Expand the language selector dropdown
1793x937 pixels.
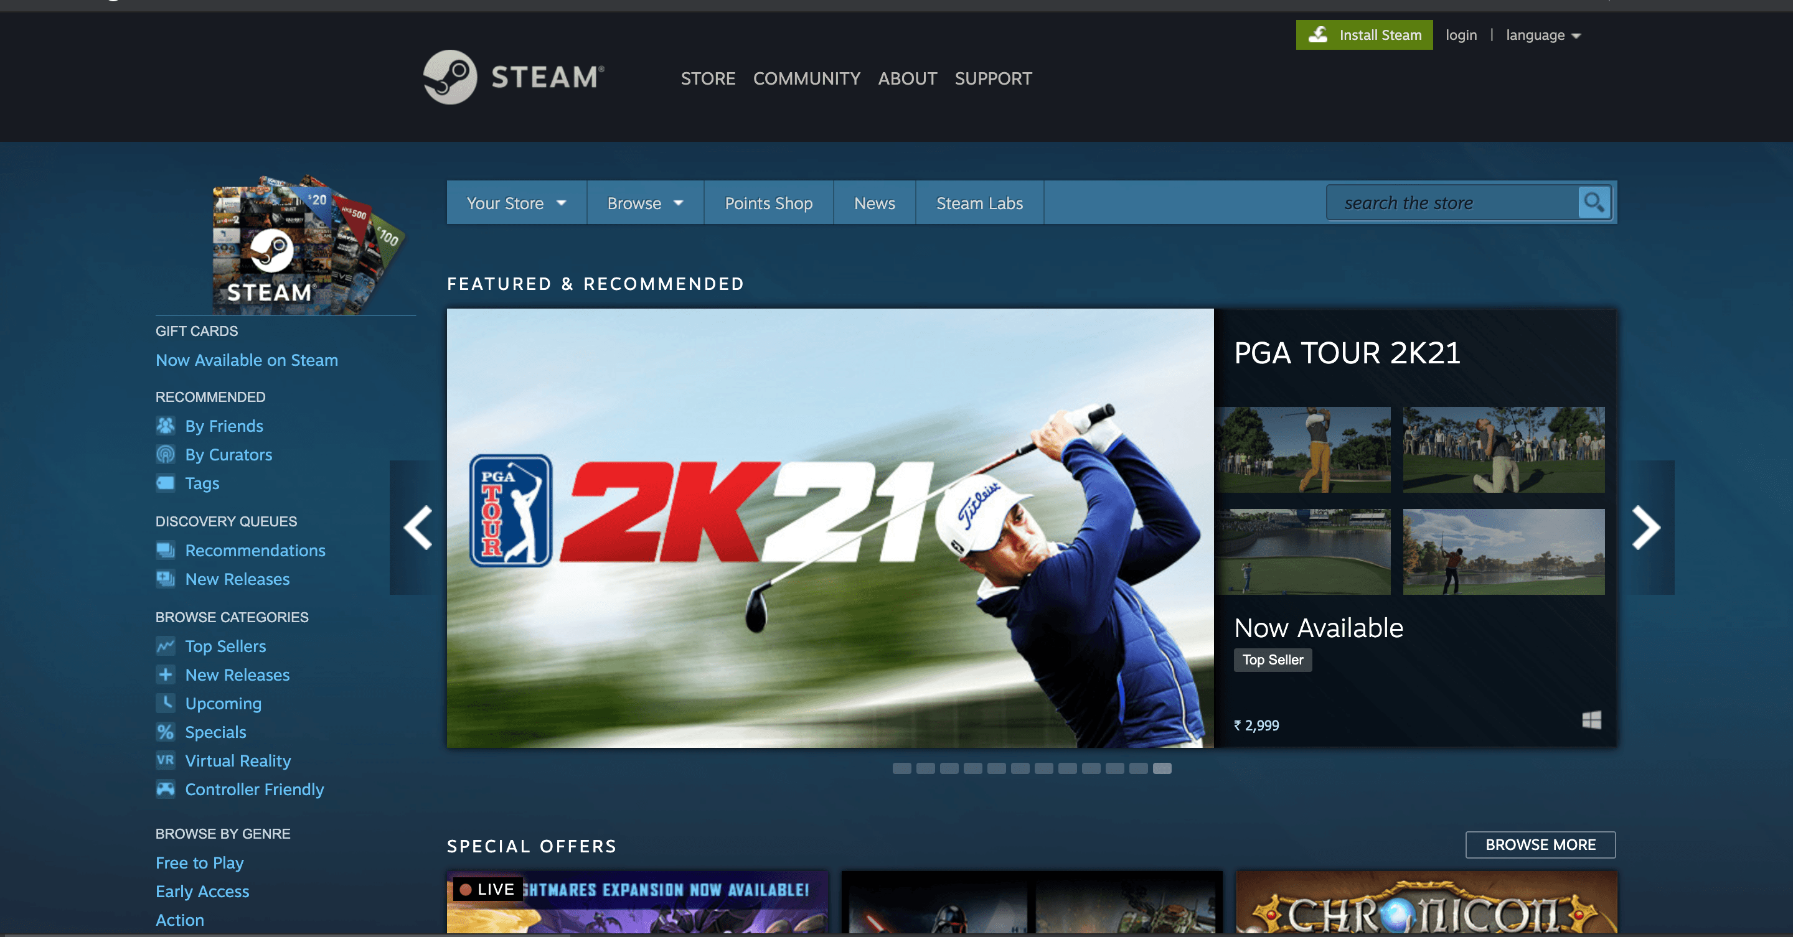(1541, 34)
